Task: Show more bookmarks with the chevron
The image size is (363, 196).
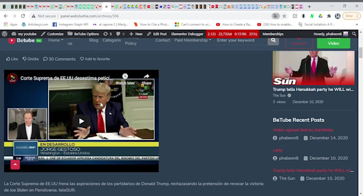Action: (x=357, y=24)
